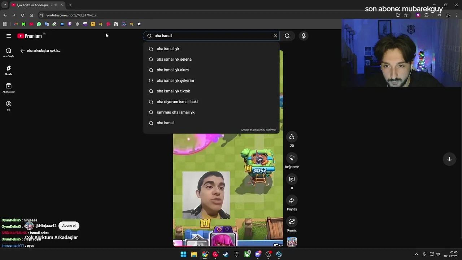This screenshot has height=260, width=462.
Task: Open site information icon in address bar
Action: pyautogui.click(x=42, y=15)
